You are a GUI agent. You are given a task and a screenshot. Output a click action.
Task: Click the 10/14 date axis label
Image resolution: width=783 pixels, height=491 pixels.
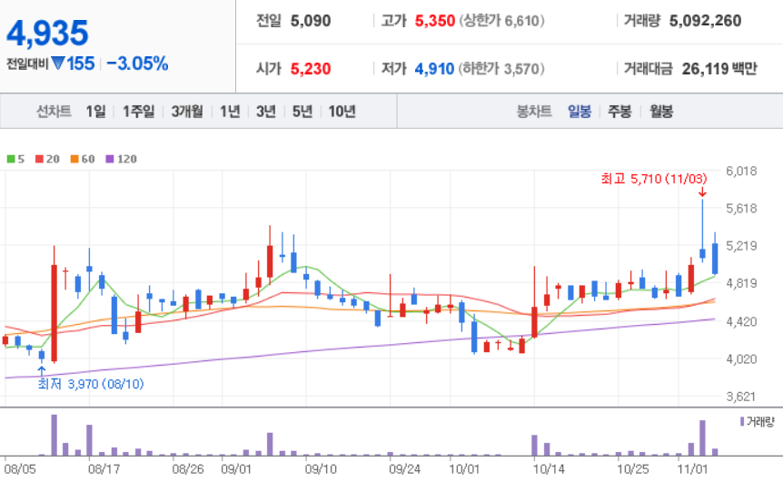point(549,469)
